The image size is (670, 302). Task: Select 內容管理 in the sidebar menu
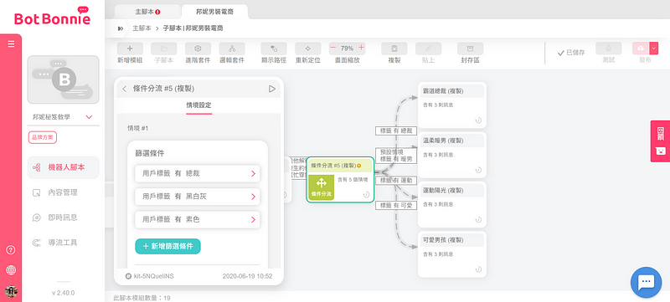64,192
